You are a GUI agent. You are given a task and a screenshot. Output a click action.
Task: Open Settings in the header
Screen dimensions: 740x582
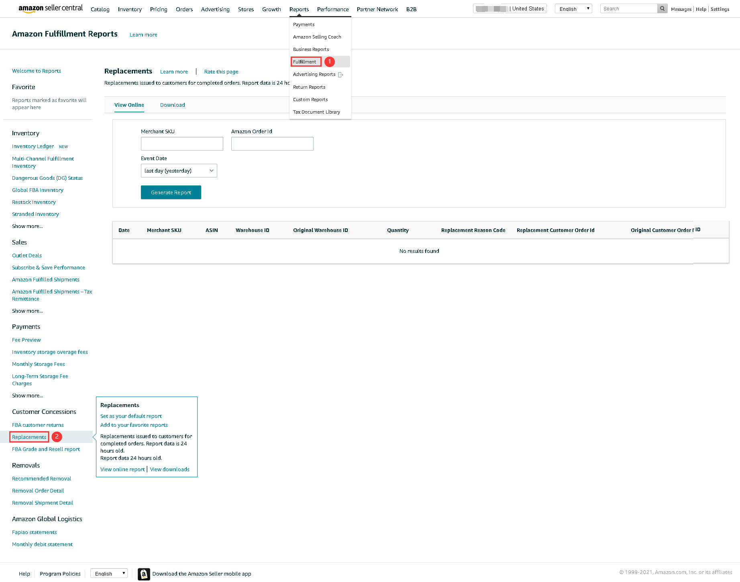(720, 9)
